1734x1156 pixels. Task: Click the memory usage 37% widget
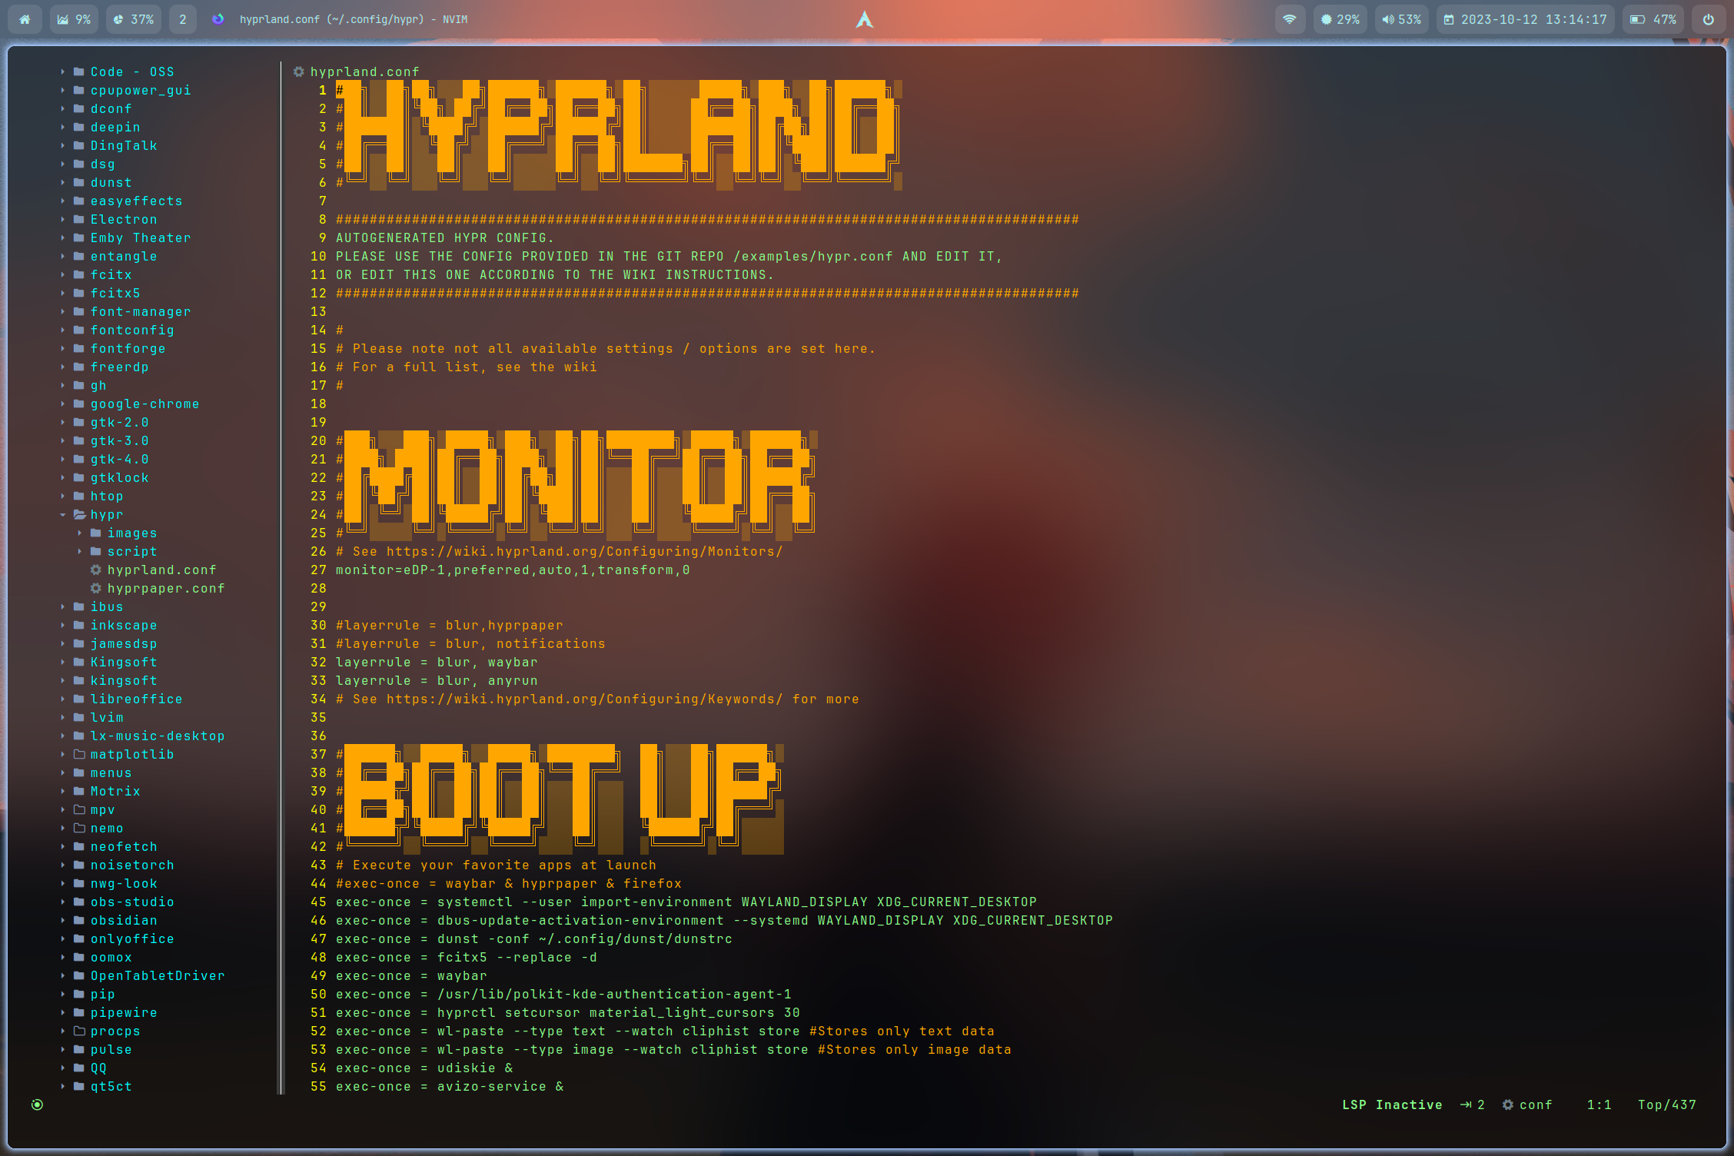(x=133, y=19)
